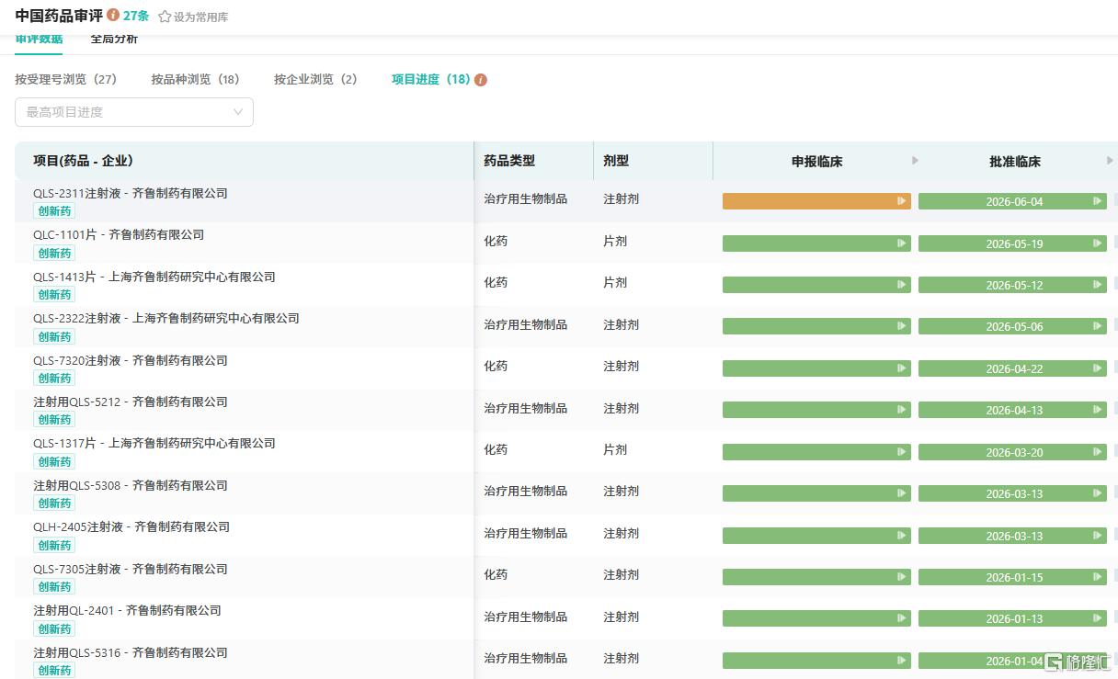
Task: Click arrow icon on QLC-1101片 申报临床 bar
Action: click(x=902, y=243)
